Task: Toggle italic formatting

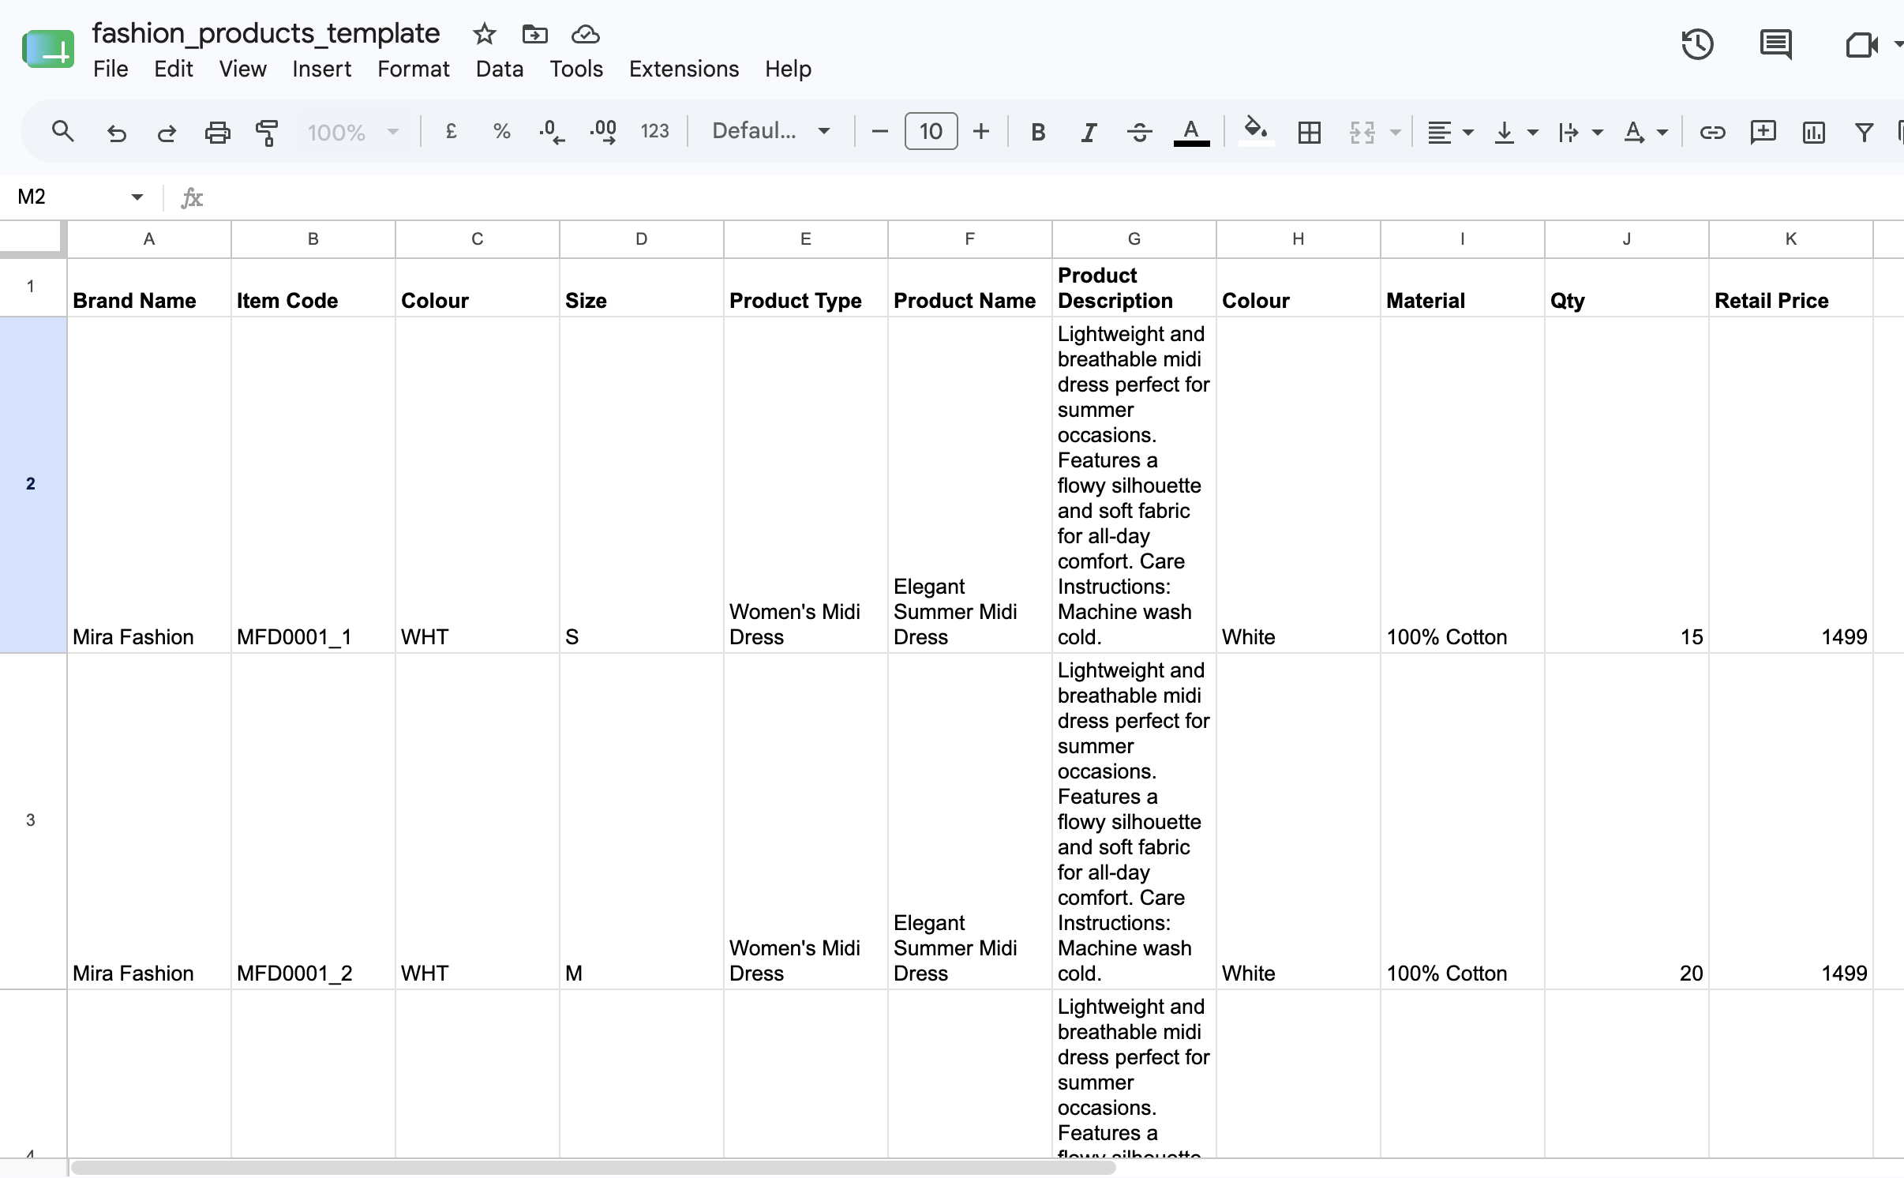Action: pos(1089,132)
